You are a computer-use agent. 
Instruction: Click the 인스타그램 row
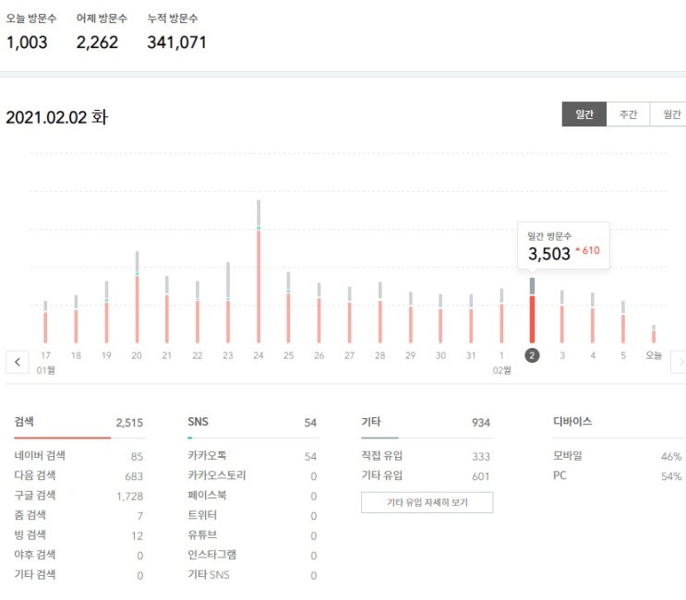point(252,555)
